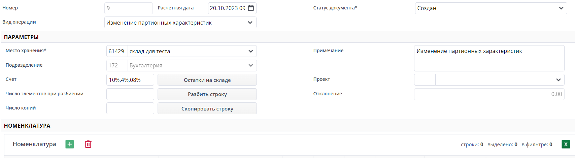
Task: Click the Проект code field
Action: pyautogui.click(x=425, y=80)
